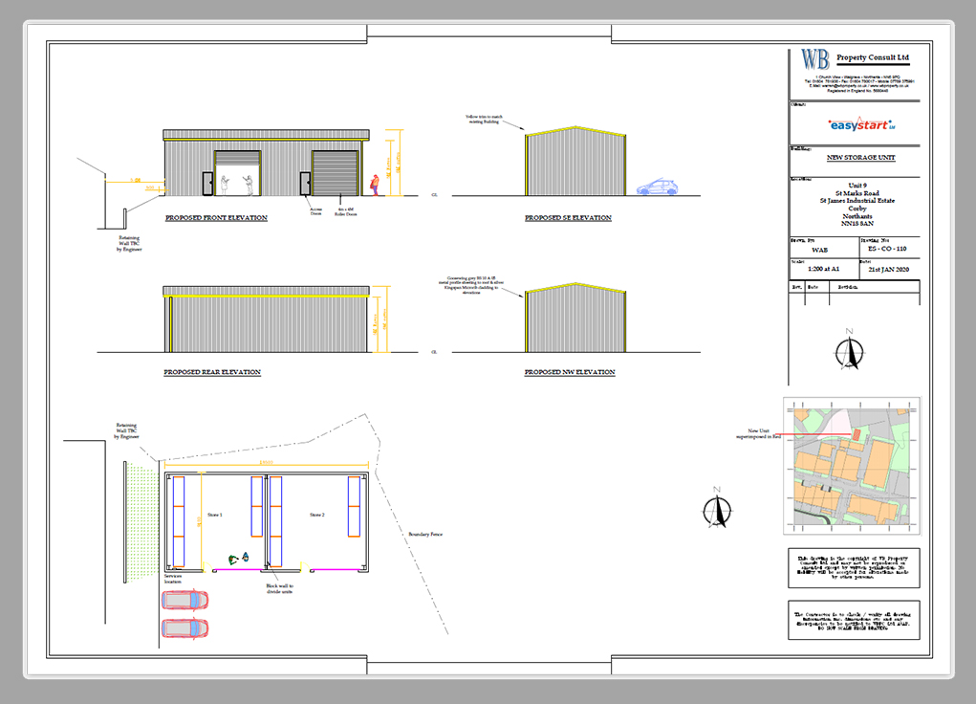Click the 'Yellow trim to match existing building' note

484,119
